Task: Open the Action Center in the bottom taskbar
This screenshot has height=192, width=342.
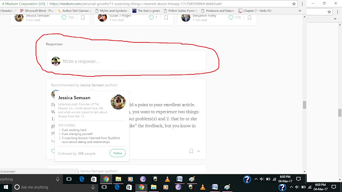Action: click(333, 187)
